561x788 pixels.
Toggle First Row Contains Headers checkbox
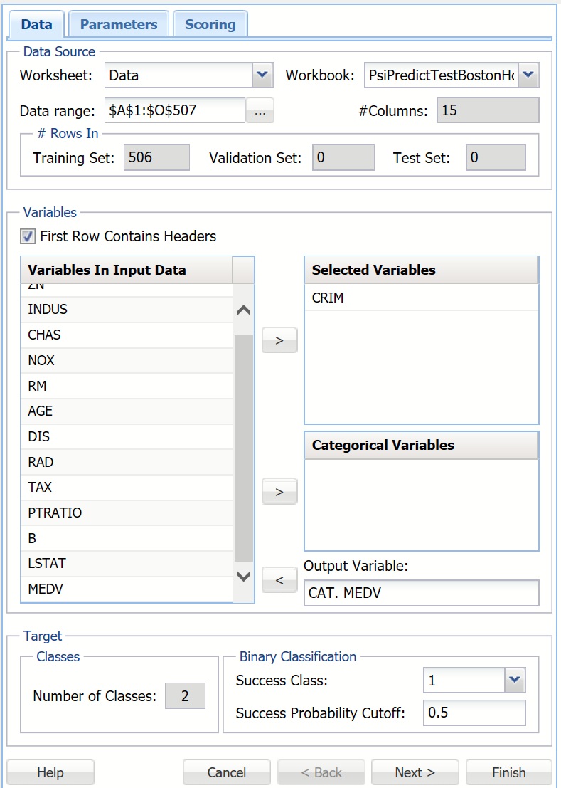[28, 236]
